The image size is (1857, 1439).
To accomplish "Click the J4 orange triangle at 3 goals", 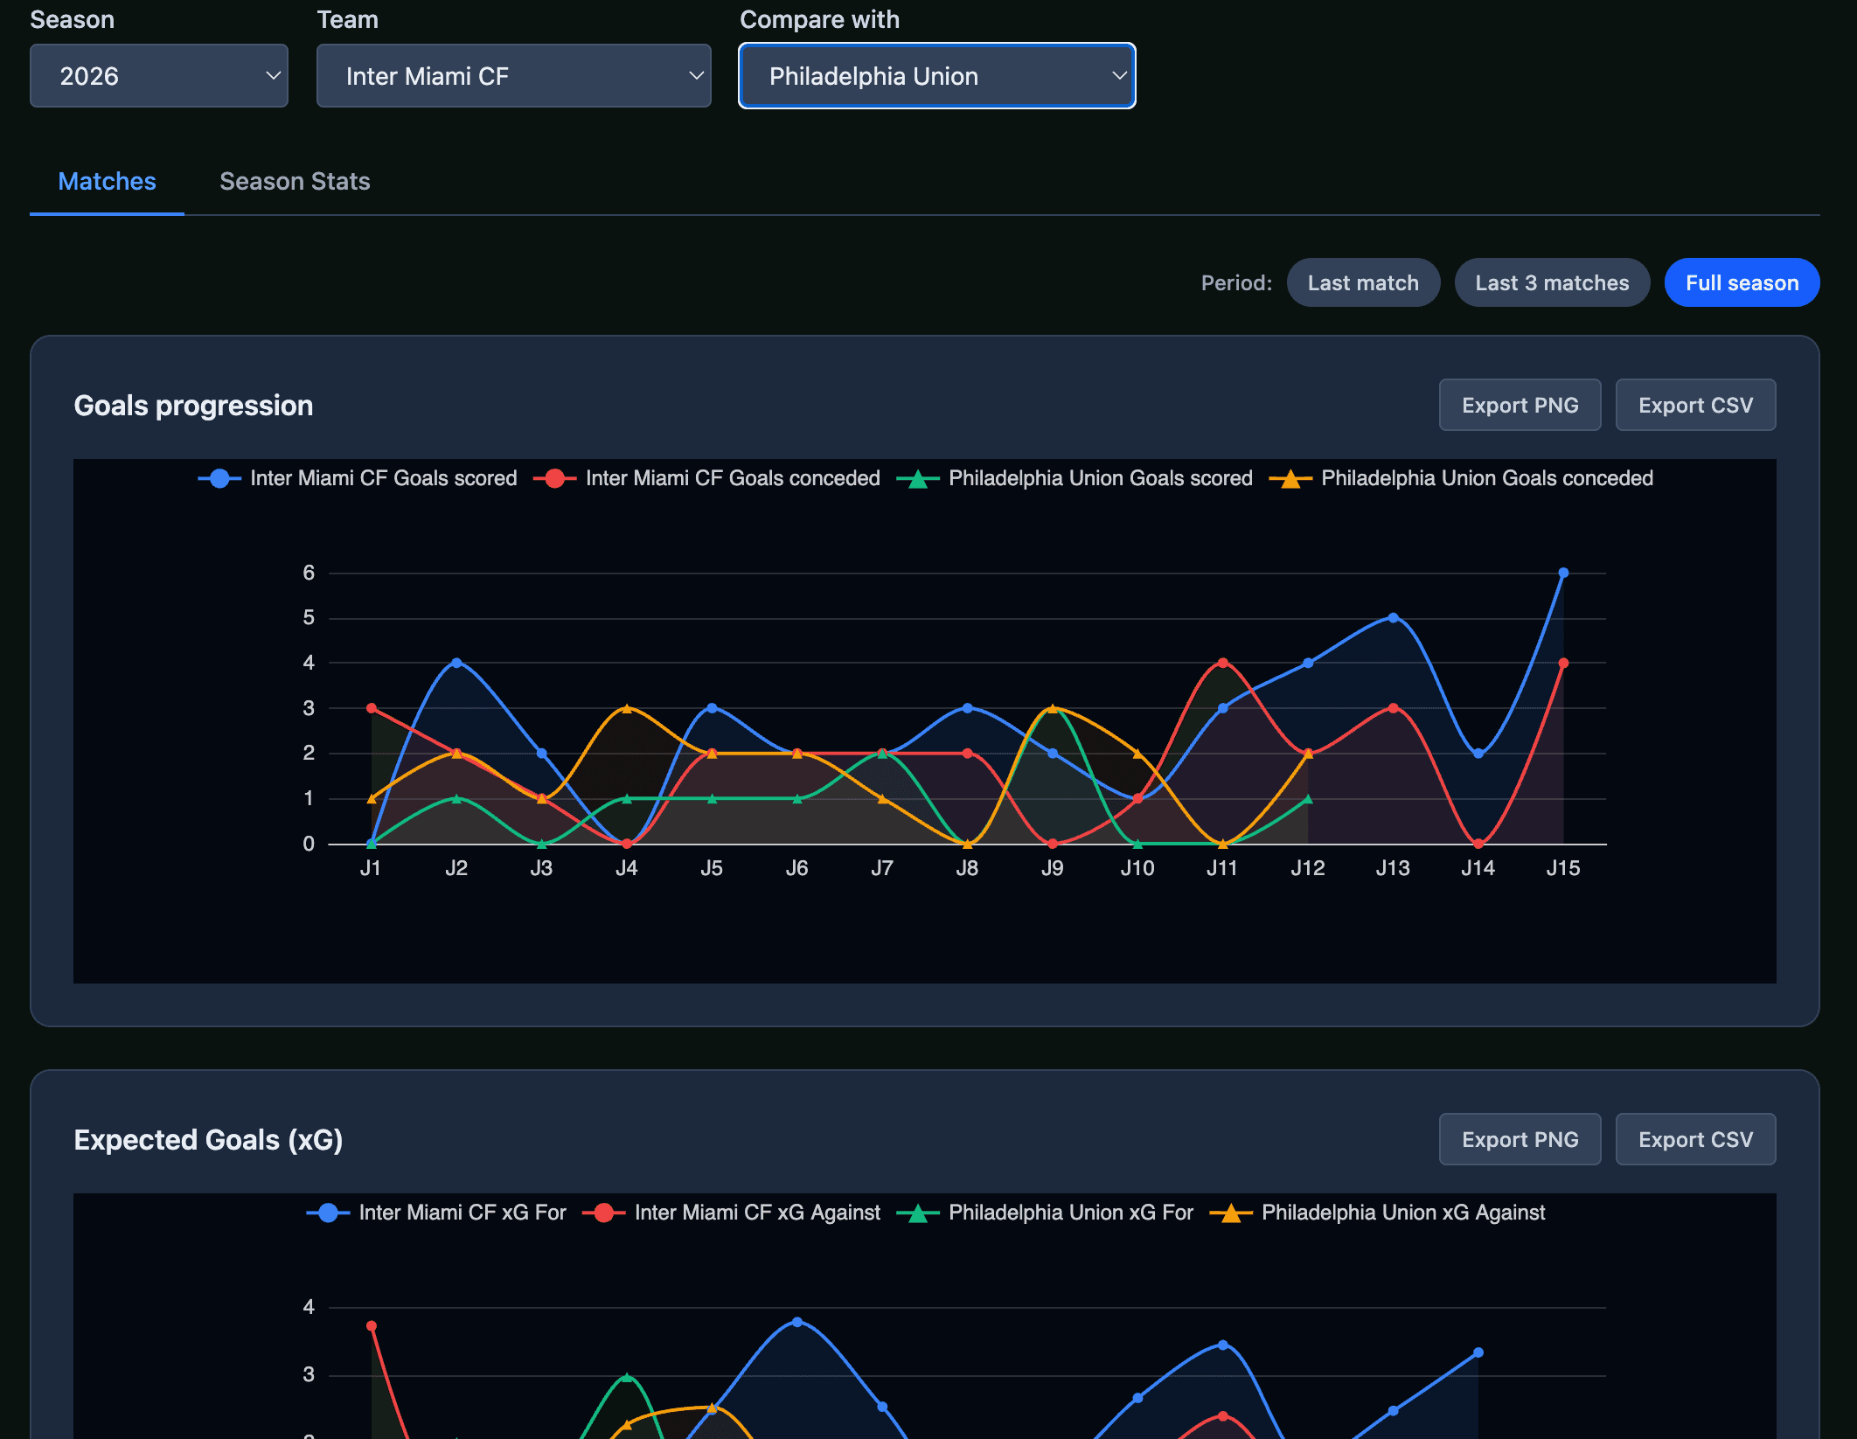I will 626,708.
